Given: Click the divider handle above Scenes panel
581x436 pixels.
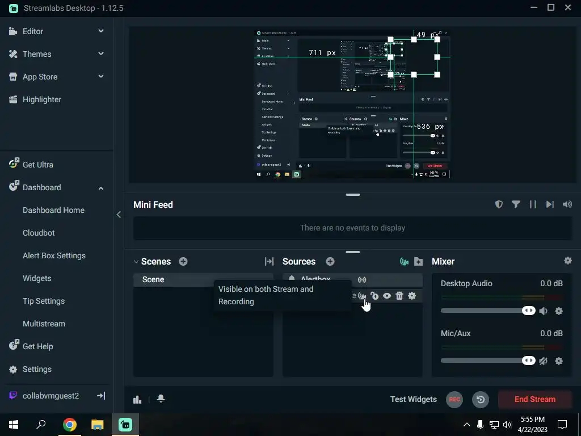Looking at the screenshot, I should pos(353,252).
